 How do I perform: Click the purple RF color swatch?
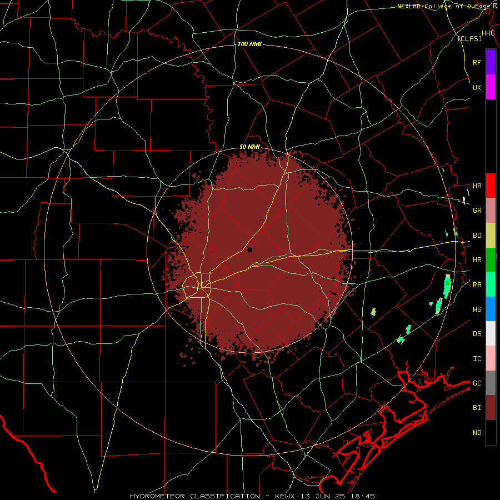(491, 62)
